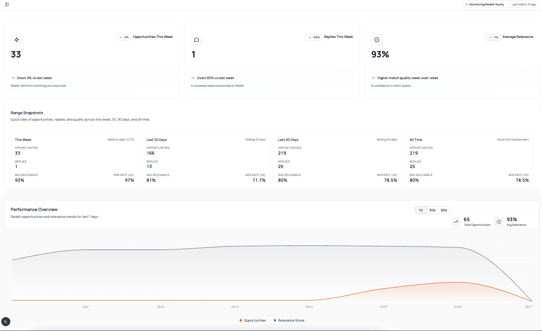This screenshot has width=542, height=331.
Task: Select the Oct 4 label on the chart axis
Action: (x=309, y=306)
